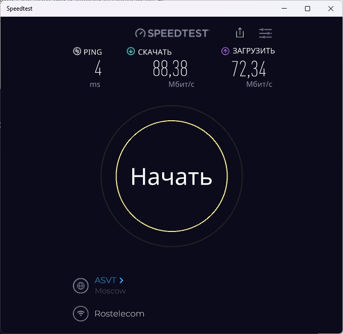Click the Speedtest gauge logo icon
The image size is (343, 334).
(x=140, y=33)
